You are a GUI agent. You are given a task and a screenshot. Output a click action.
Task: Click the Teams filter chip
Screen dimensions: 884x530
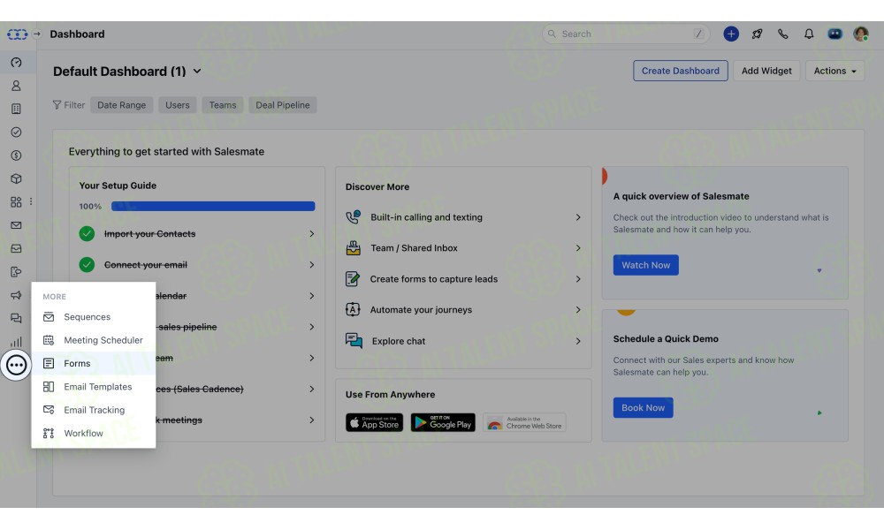pyautogui.click(x=222, y=105)
